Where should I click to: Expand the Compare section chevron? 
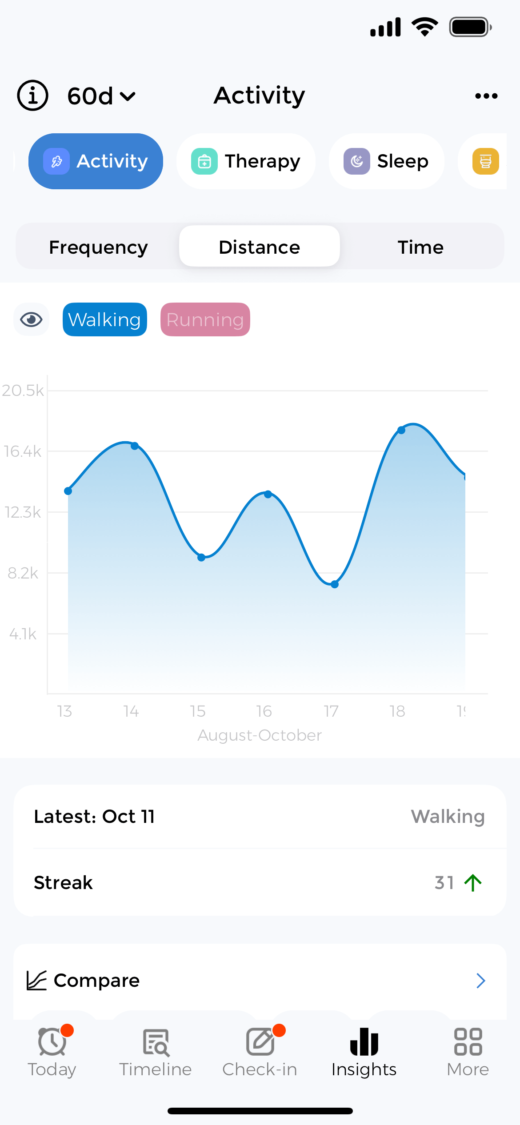[x=480, y=981]
